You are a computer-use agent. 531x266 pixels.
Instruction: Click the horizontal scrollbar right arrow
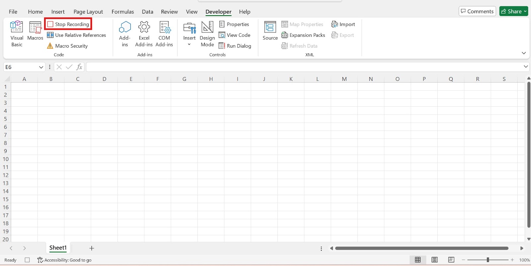pyautogui.click(x=522, y=248)
